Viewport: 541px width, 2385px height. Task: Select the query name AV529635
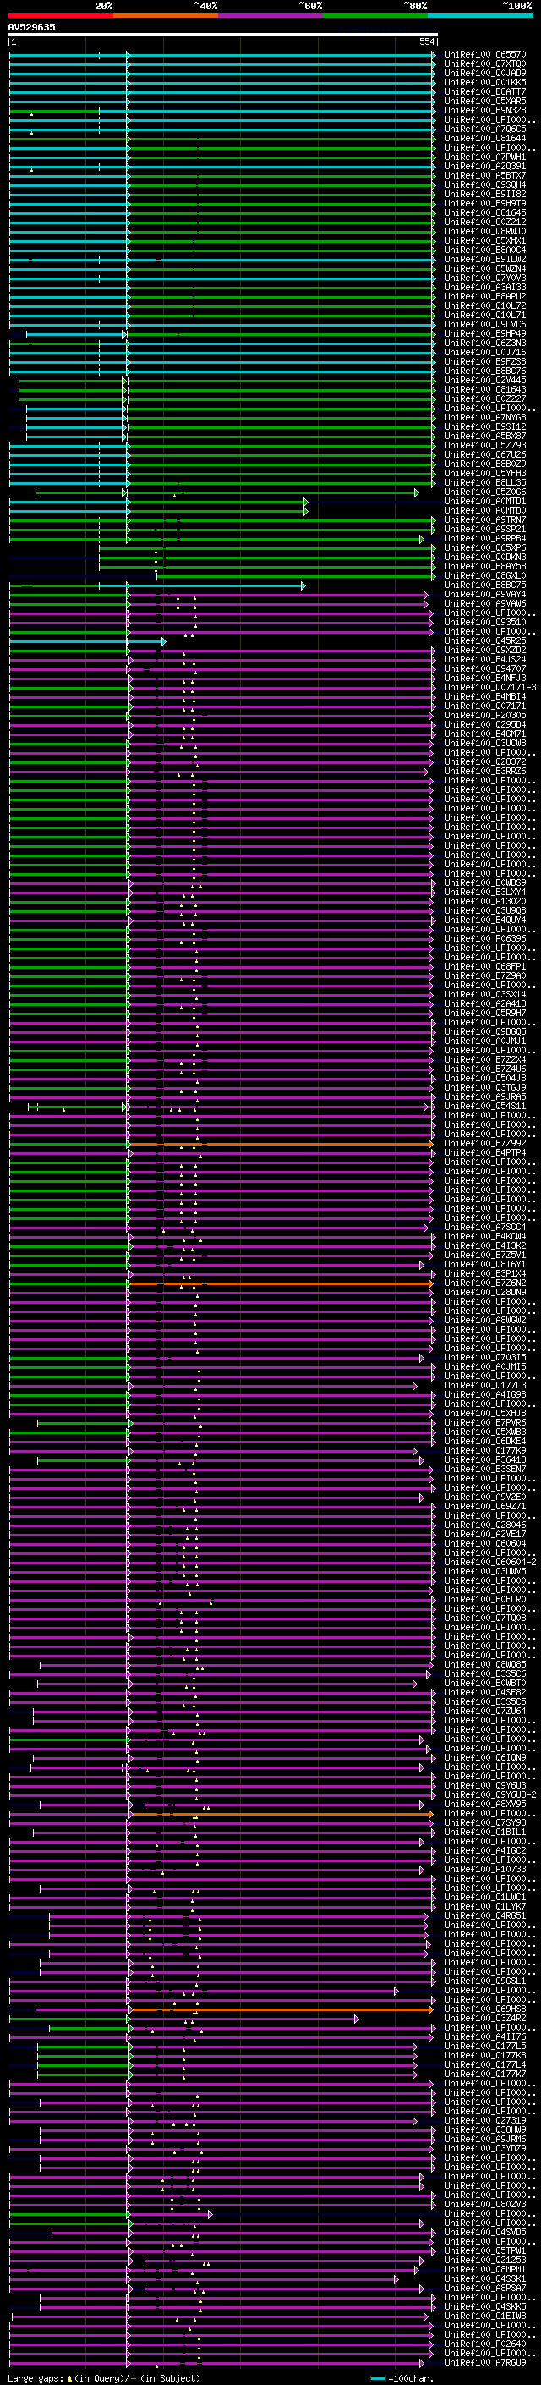pyautogui.click(x=31, y=28)
